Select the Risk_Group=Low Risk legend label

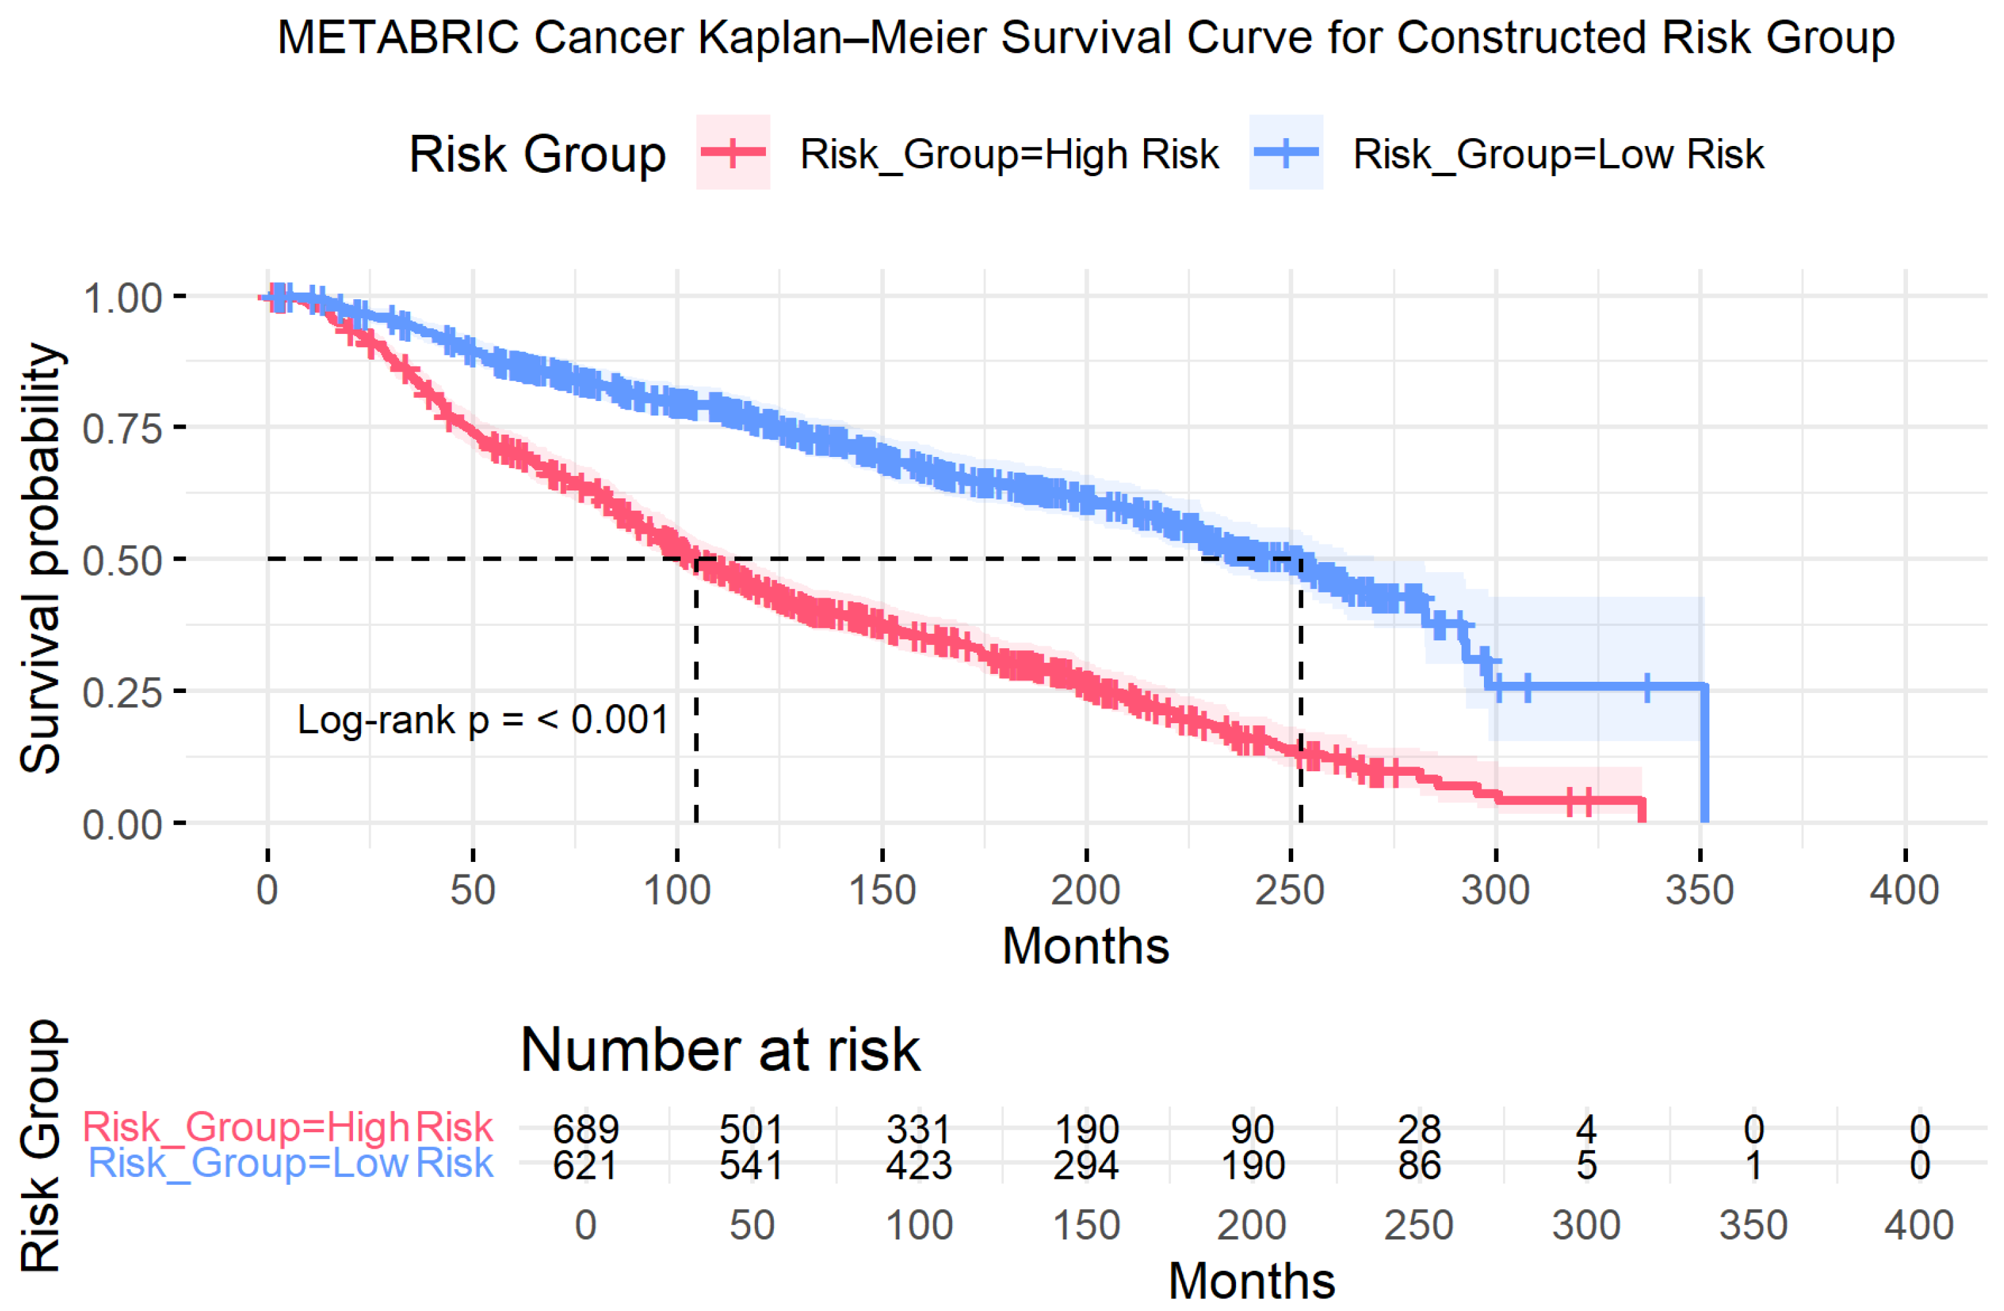click(1558, 155)
